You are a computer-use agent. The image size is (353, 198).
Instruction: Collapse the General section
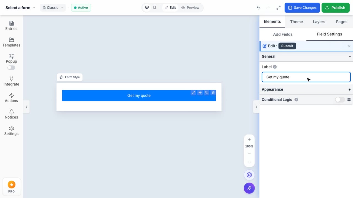pyautogui.click(x=306, y=56)
